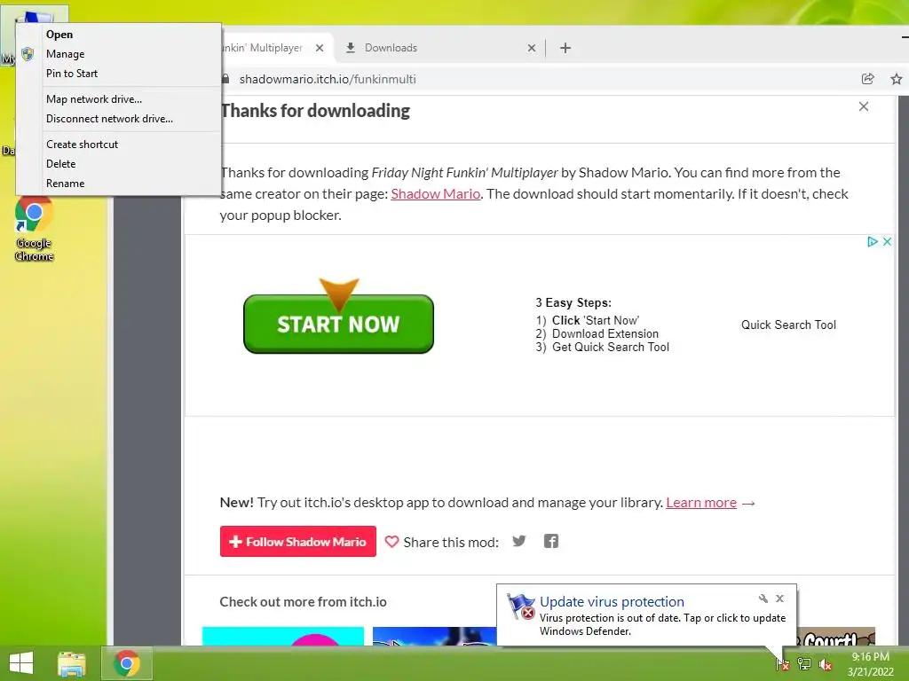Click the dark blue game thumbnail
Image resolution: width=909 pixels, height=681 pixels.
point(434,636)
